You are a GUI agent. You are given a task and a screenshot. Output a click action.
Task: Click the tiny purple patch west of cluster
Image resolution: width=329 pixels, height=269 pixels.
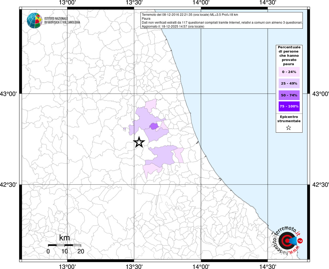[125, 129]
